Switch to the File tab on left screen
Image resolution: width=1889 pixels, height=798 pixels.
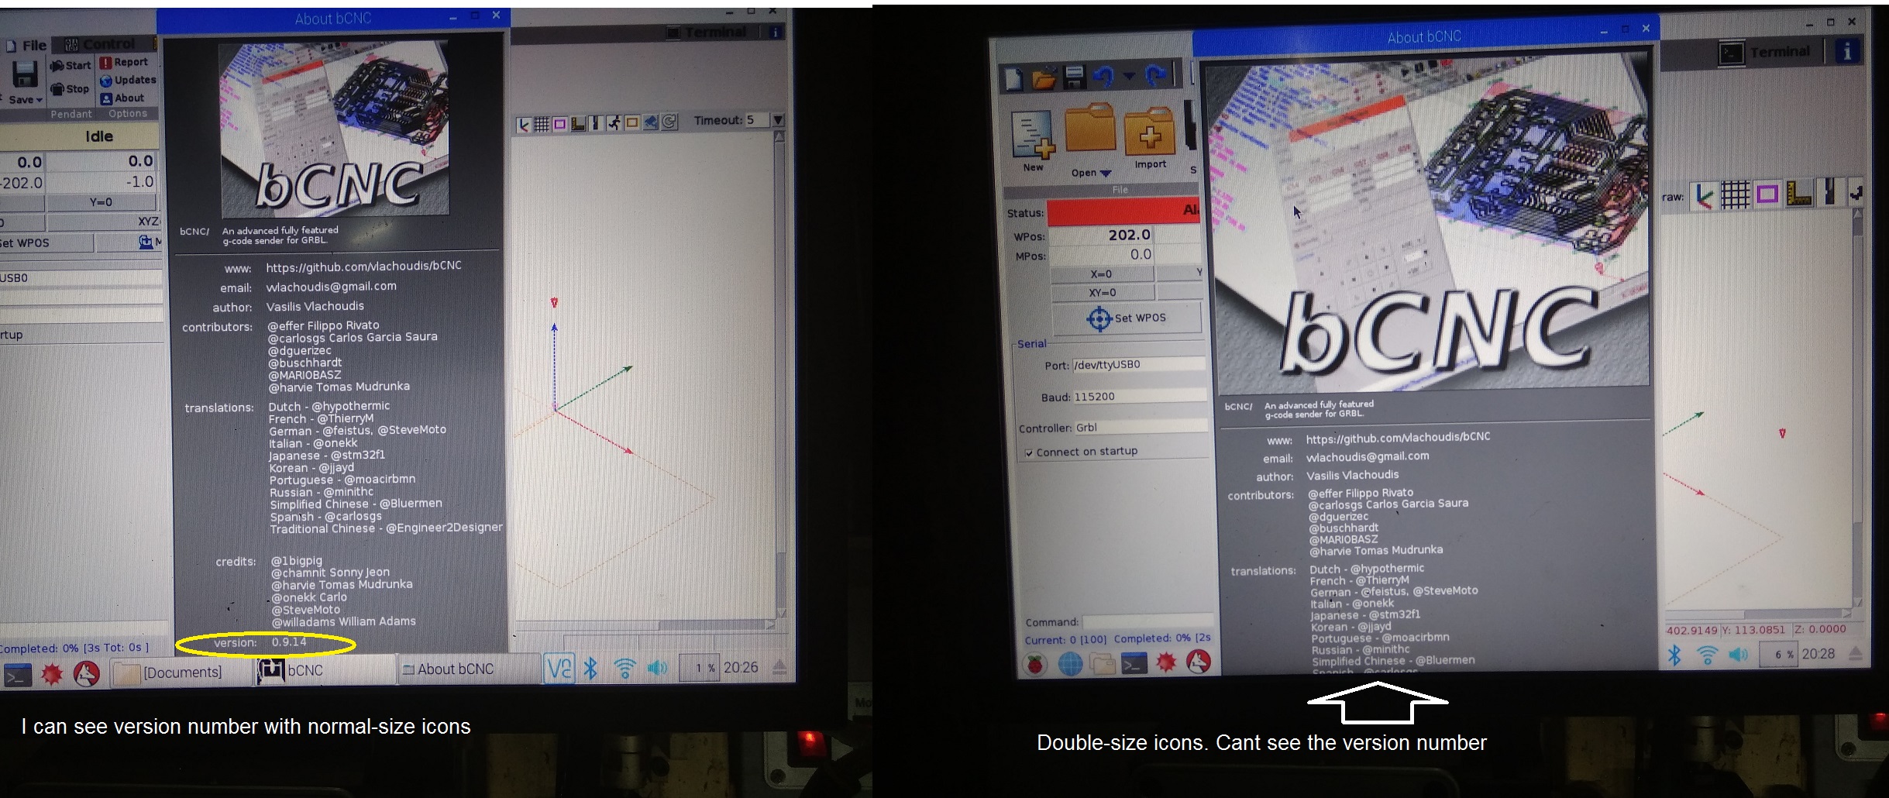pos(27,46)
